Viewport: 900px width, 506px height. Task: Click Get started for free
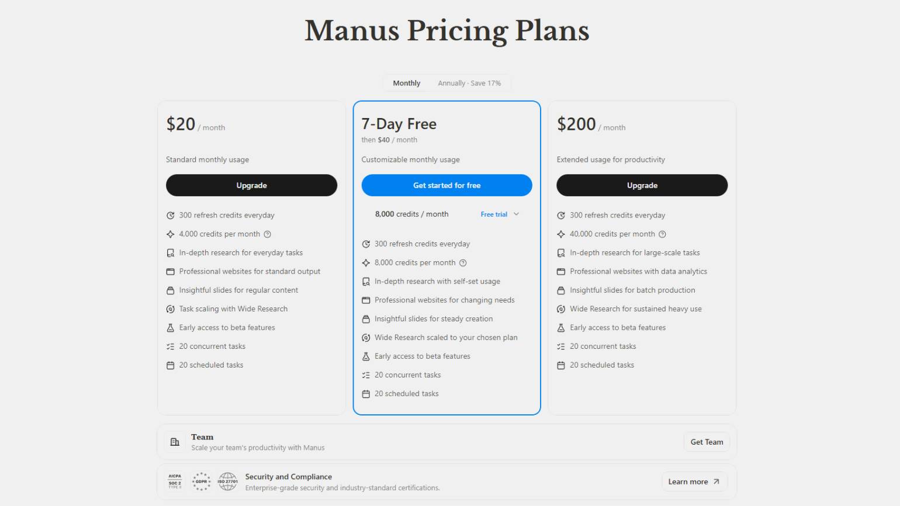[446, 185]
